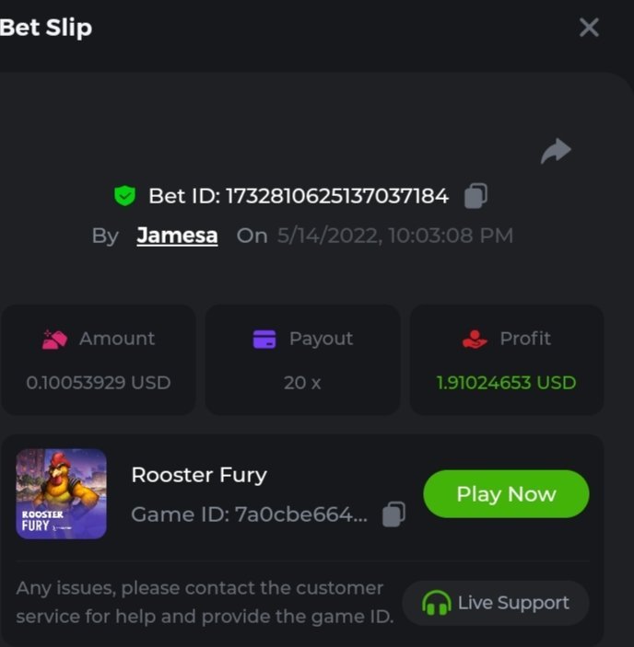Click the green verified shield icon
Screen dimensions: 634x647
(124, 195)
